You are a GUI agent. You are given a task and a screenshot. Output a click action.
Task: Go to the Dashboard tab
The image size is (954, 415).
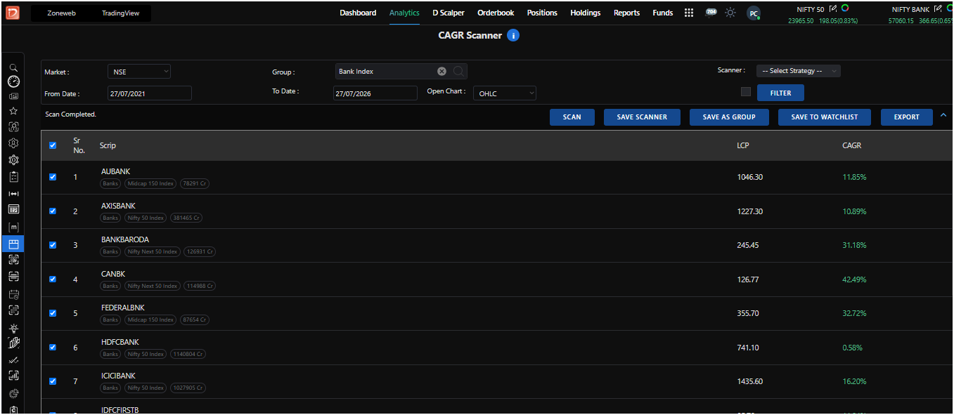pos(358,13)
